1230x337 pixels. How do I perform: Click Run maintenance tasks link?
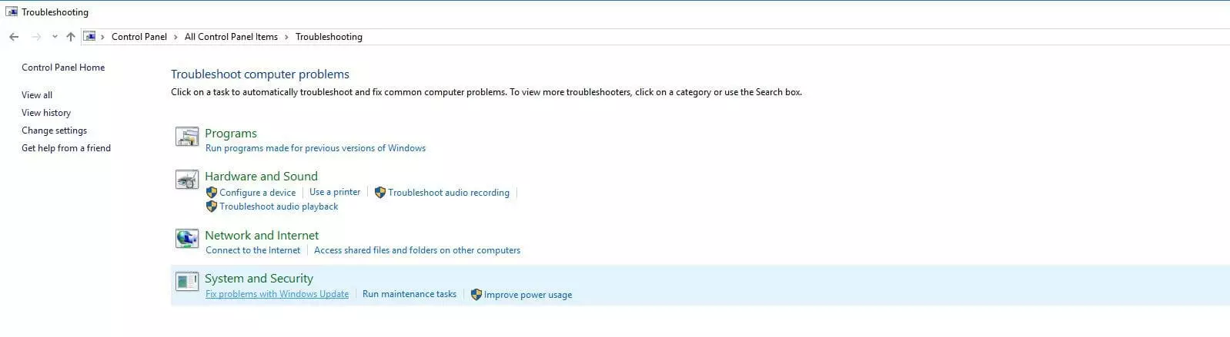click(409, 294)
